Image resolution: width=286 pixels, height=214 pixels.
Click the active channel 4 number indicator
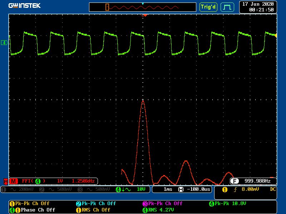tap(118, 190)
